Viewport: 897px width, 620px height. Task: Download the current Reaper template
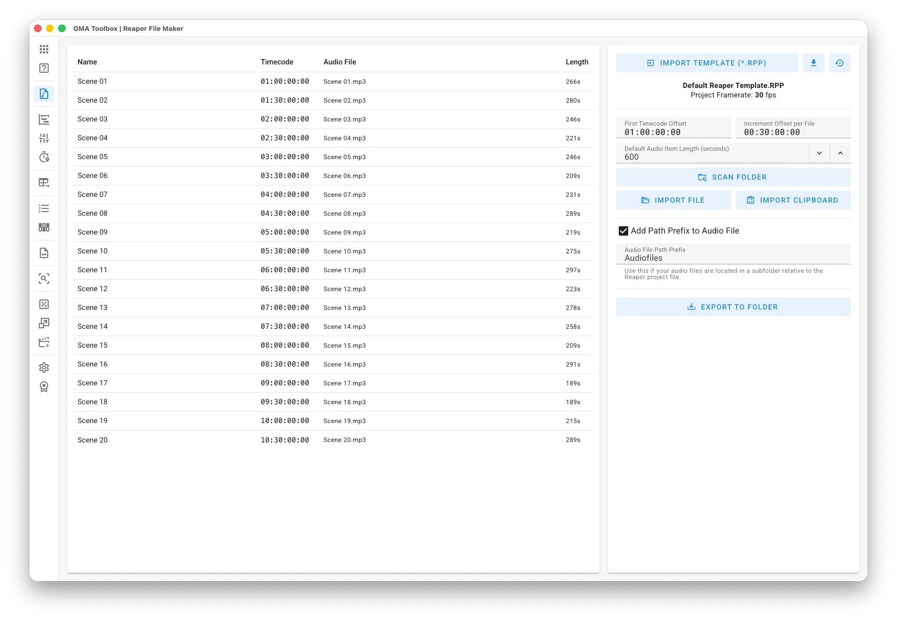tap(814, 63)
